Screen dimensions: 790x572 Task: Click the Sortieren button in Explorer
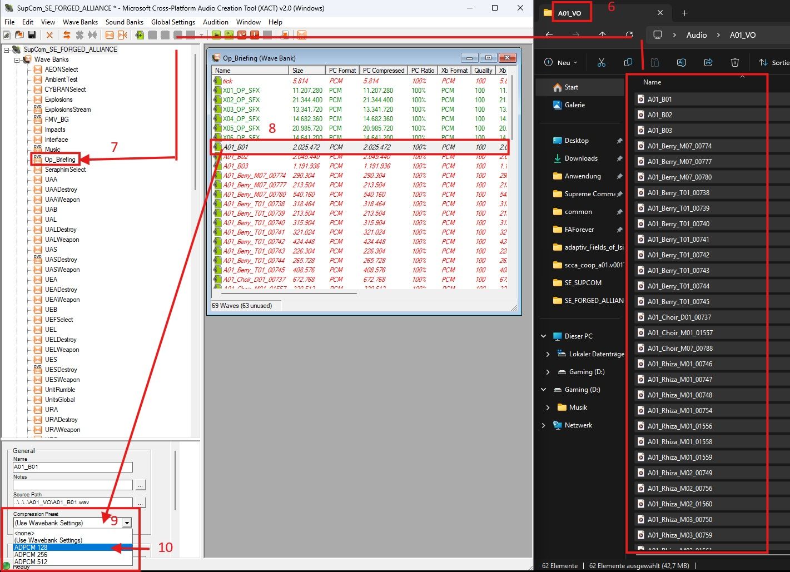pos(774,62)
